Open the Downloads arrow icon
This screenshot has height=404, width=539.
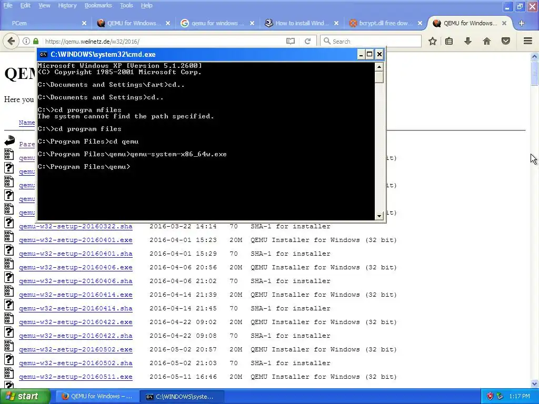tap(468, 41)
